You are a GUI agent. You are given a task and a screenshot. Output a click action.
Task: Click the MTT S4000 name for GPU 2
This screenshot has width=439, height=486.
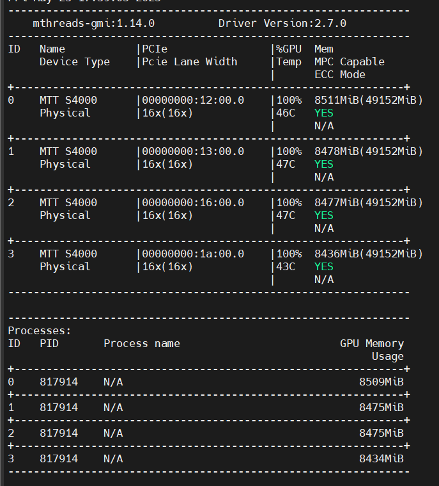pos(68,203)
